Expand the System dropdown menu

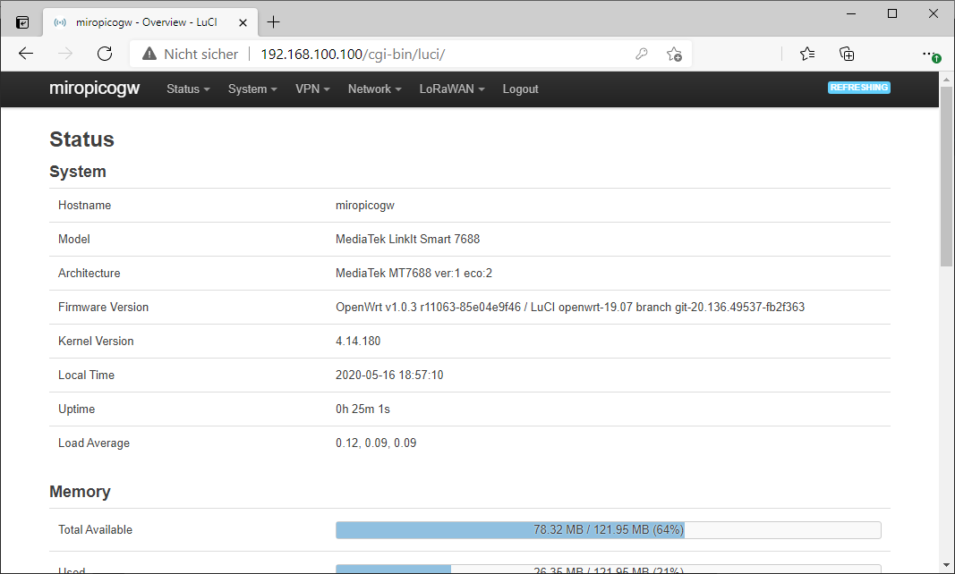coord(252,89)
